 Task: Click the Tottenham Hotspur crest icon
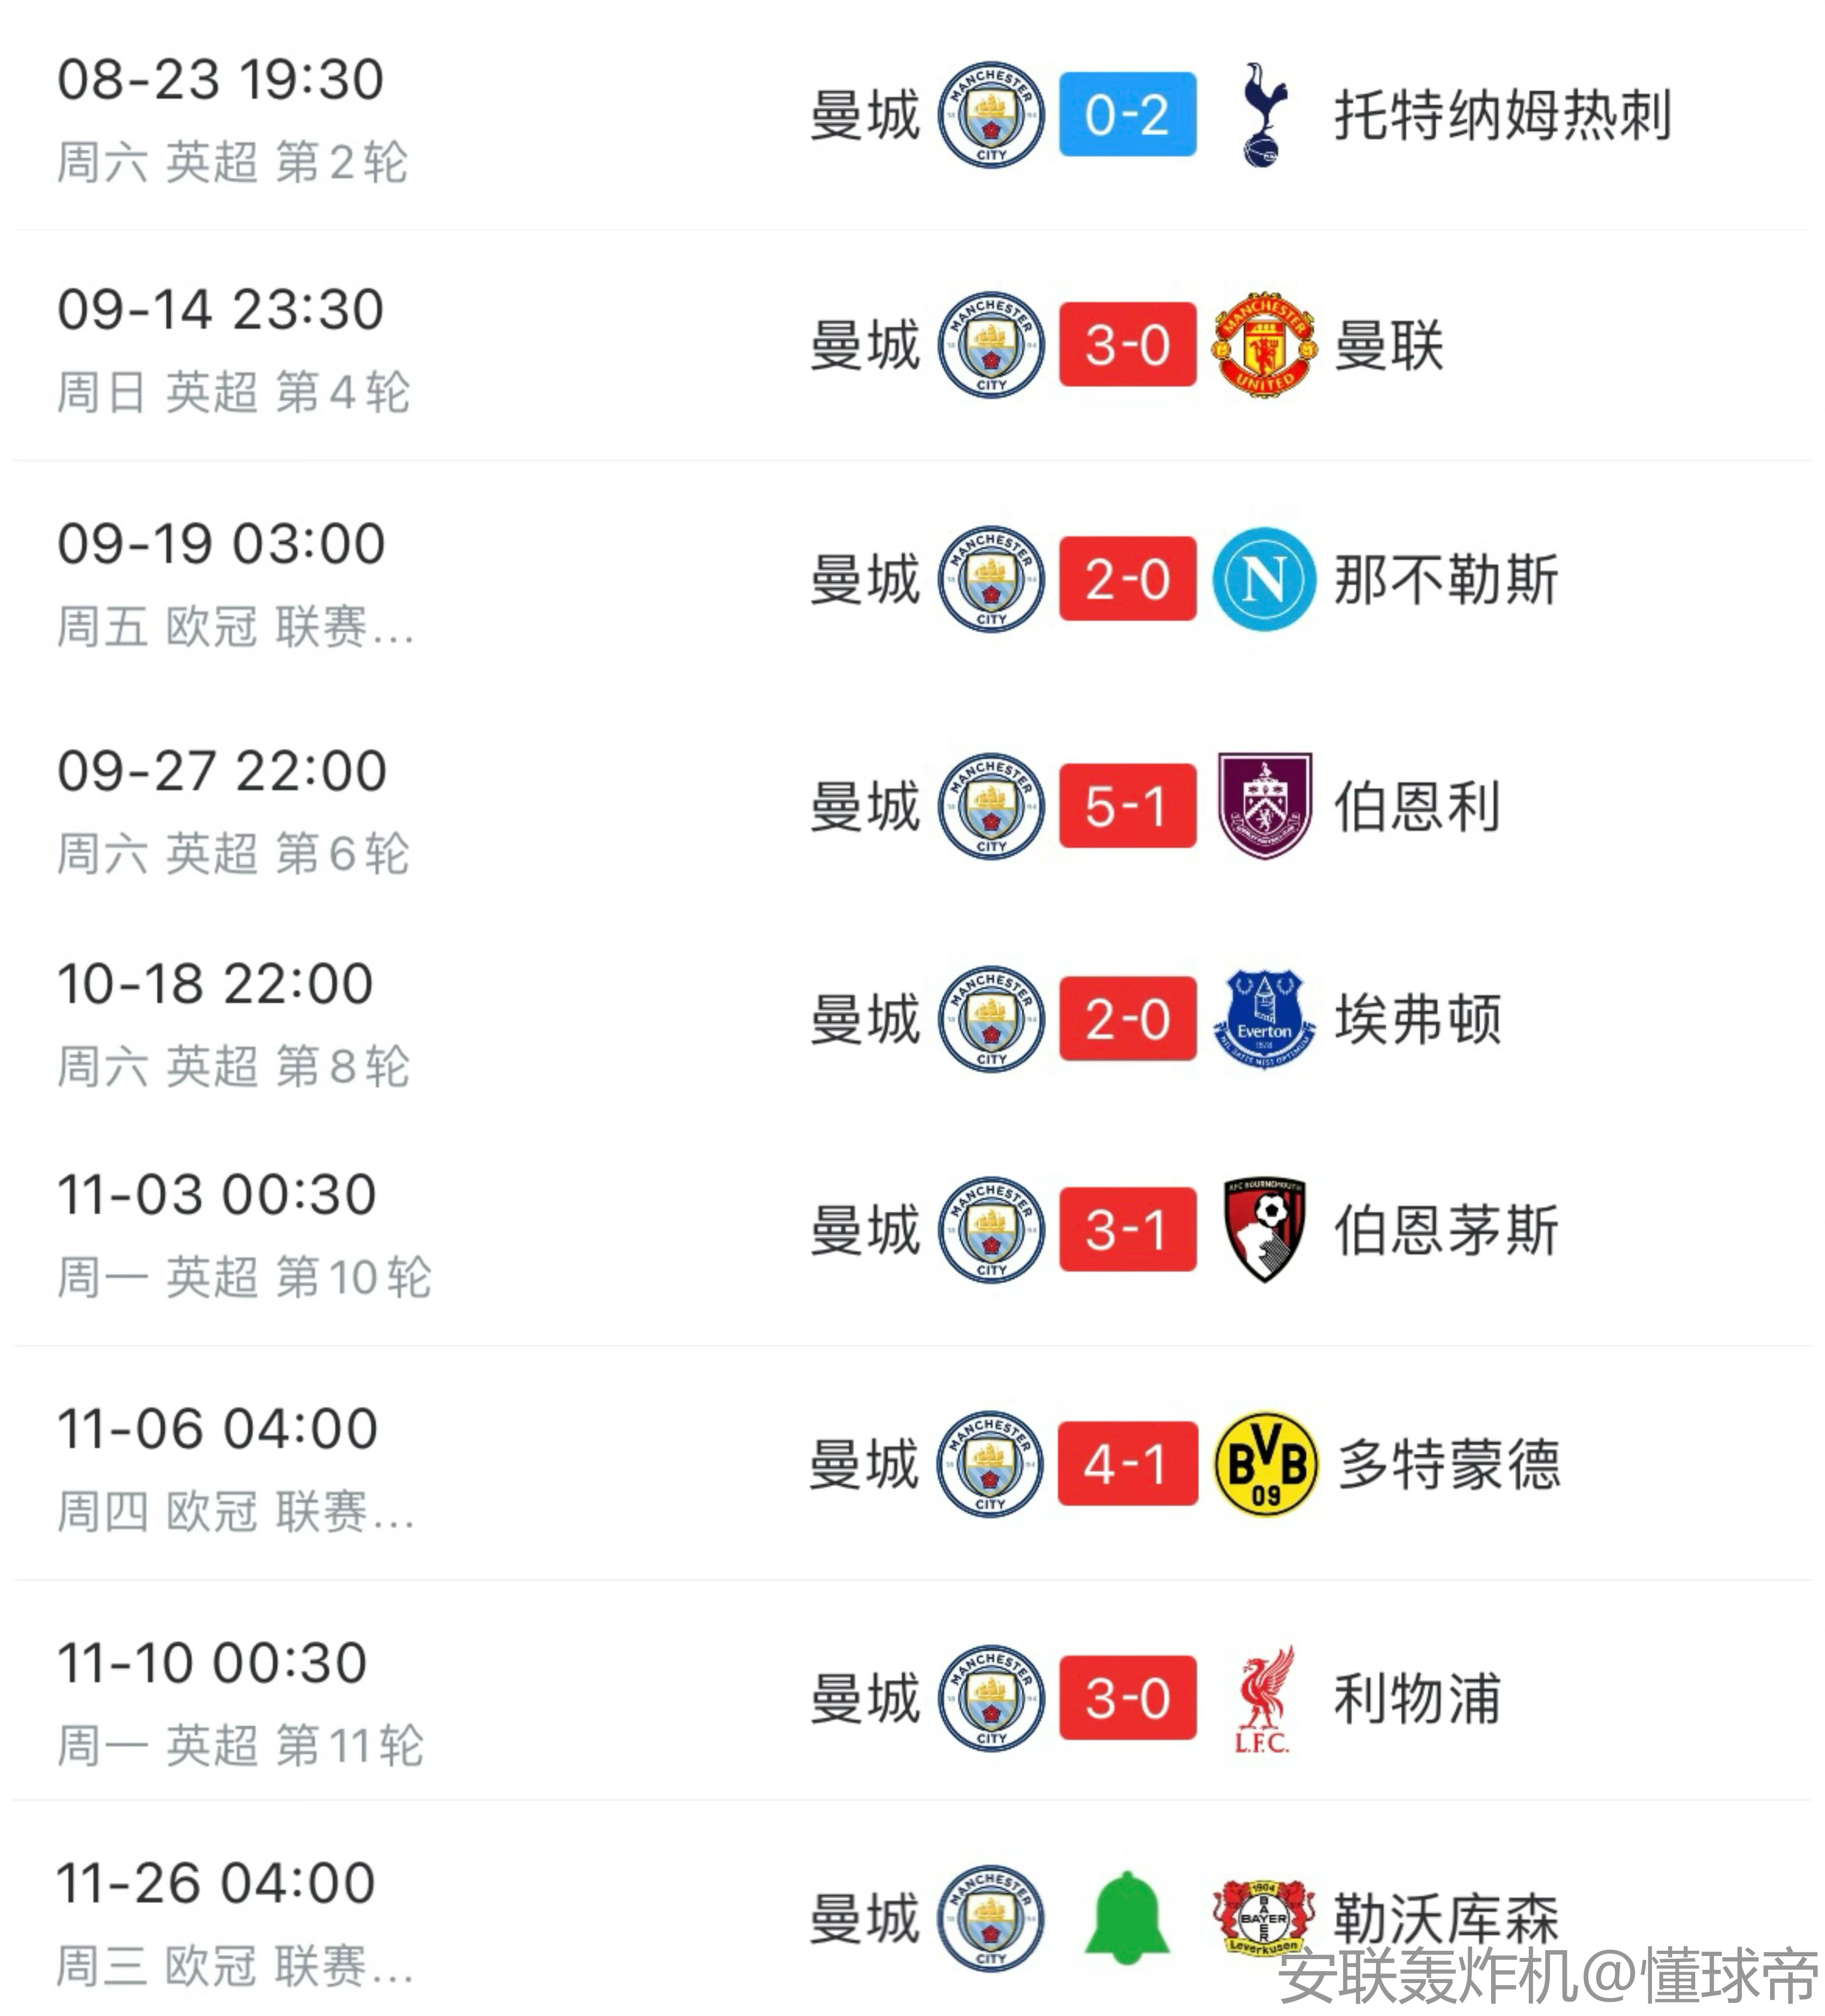click(x=1264, y=114)
